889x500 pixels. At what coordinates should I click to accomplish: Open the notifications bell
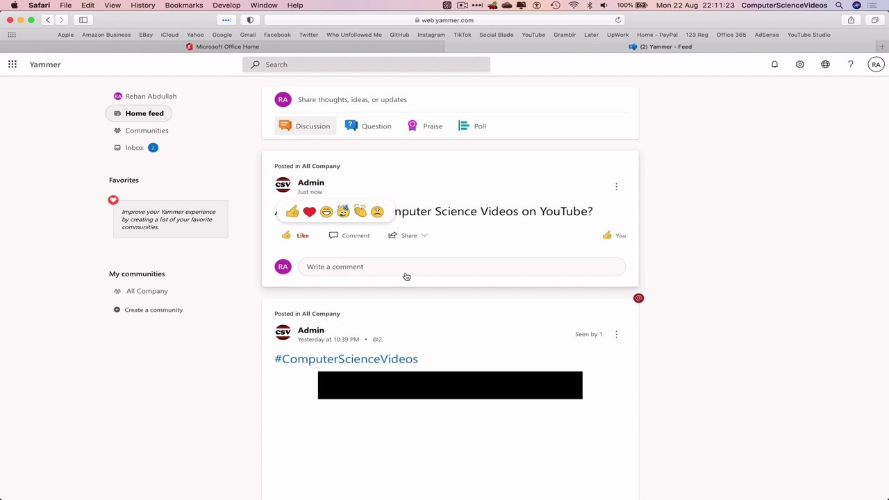click(774, 65)
